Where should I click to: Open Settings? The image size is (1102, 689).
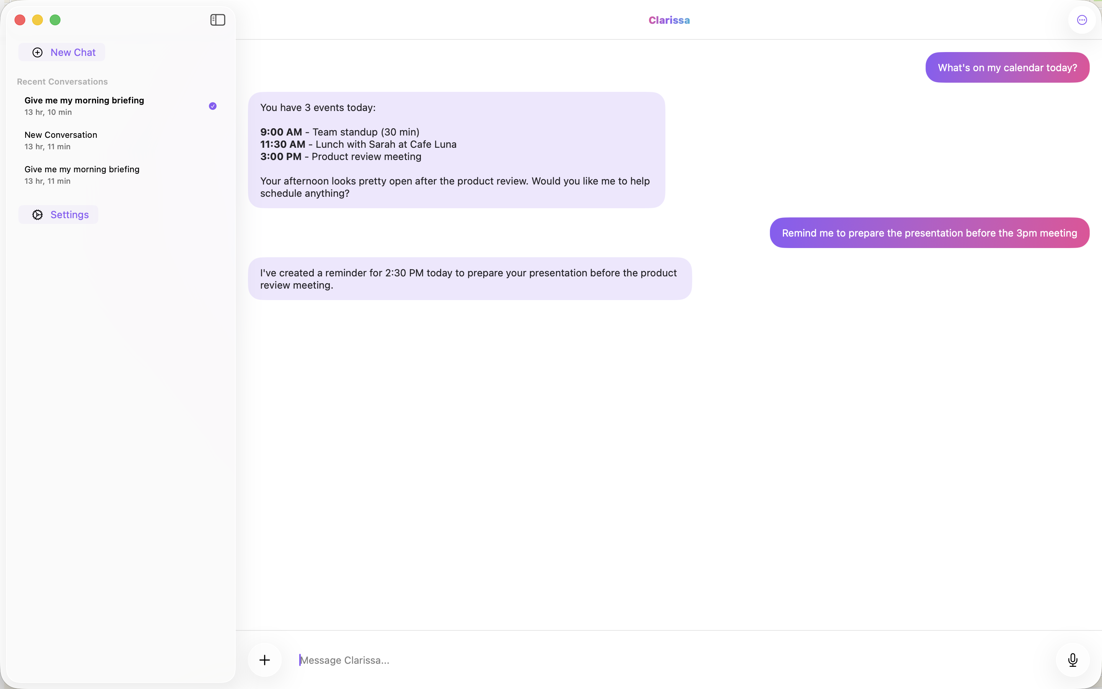58,214
